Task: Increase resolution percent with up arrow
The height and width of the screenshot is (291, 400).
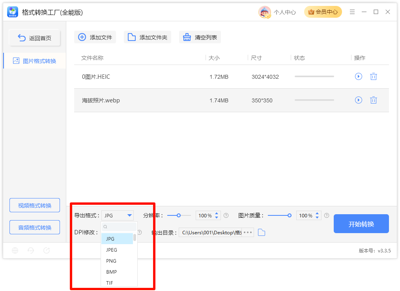Action: pos(217,213)
